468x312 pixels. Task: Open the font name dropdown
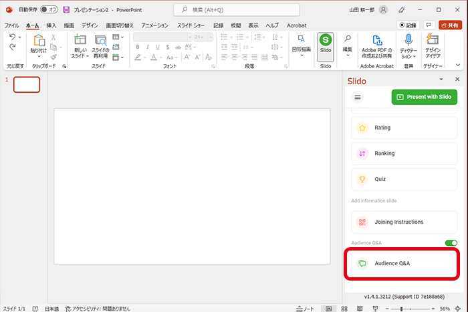tap(190, 37)
